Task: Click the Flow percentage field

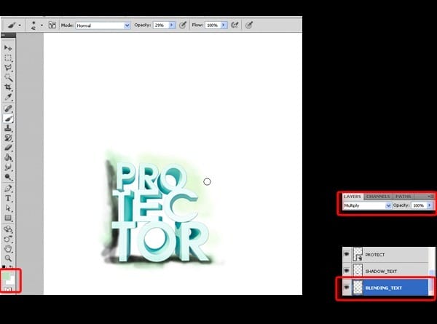Action: (x=213, y=25)
